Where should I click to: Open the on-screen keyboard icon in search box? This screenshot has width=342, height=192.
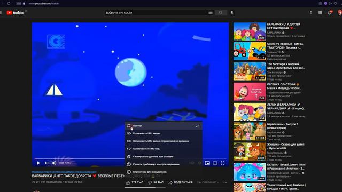(x=210, y=13)
